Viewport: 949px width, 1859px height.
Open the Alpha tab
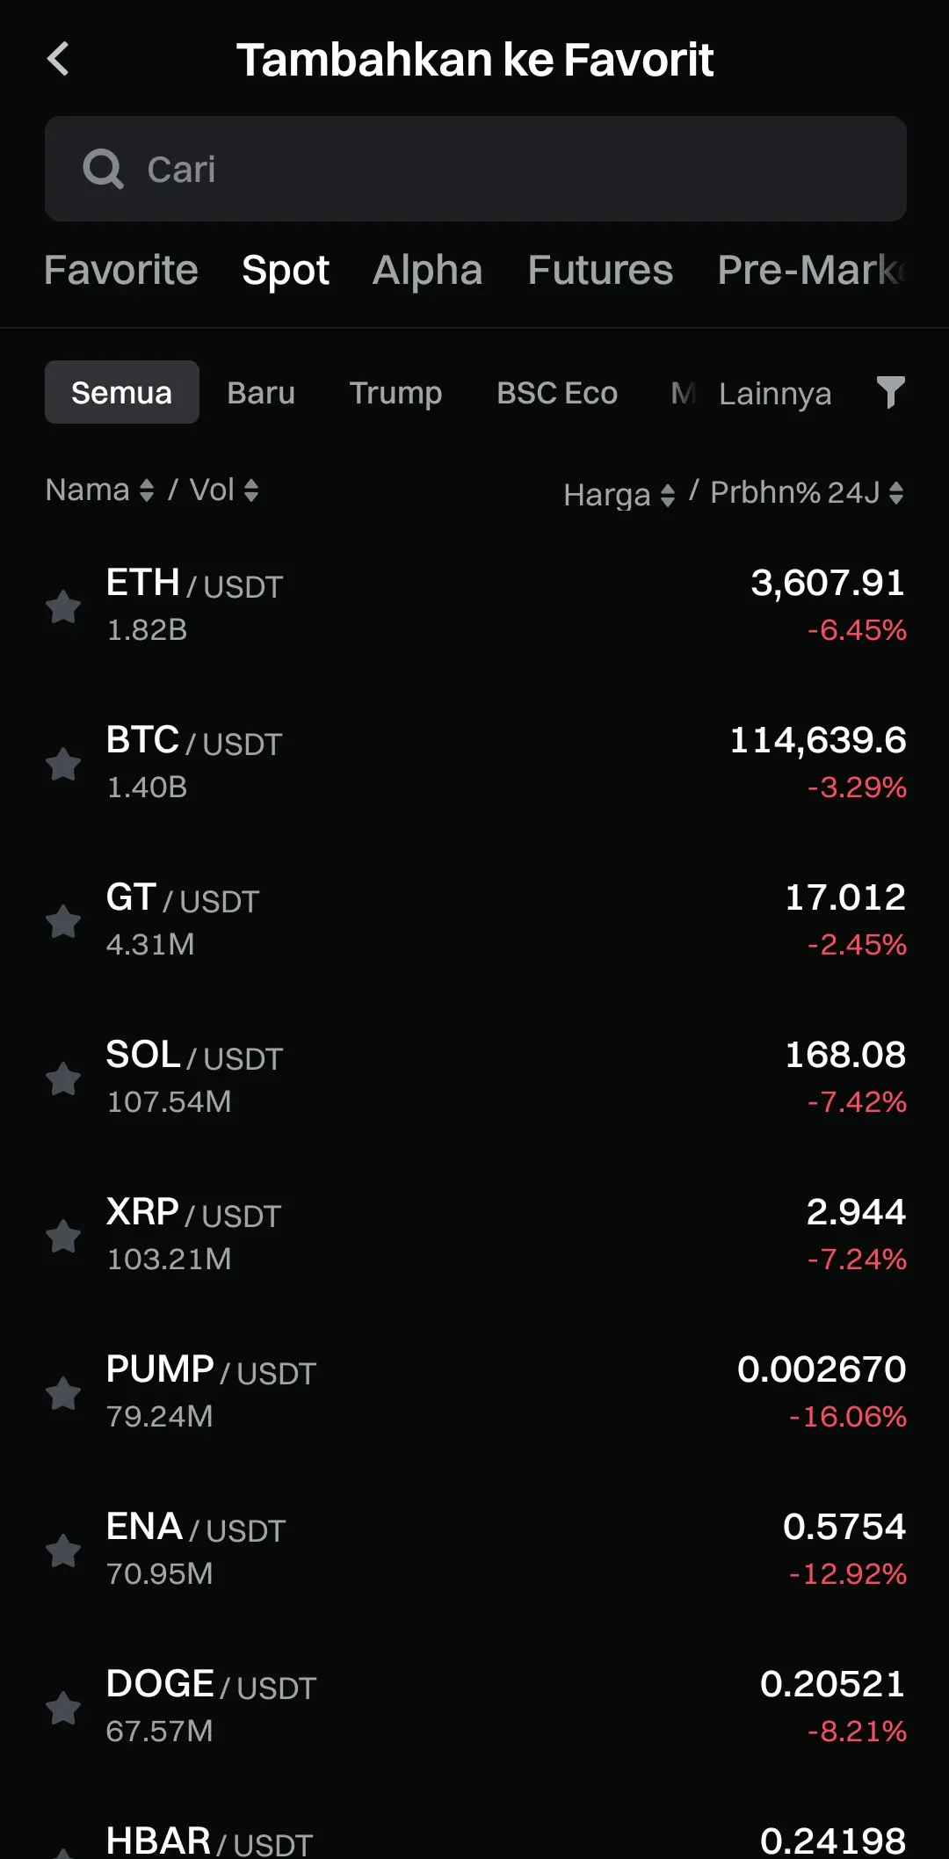click(x=428, y=270)
